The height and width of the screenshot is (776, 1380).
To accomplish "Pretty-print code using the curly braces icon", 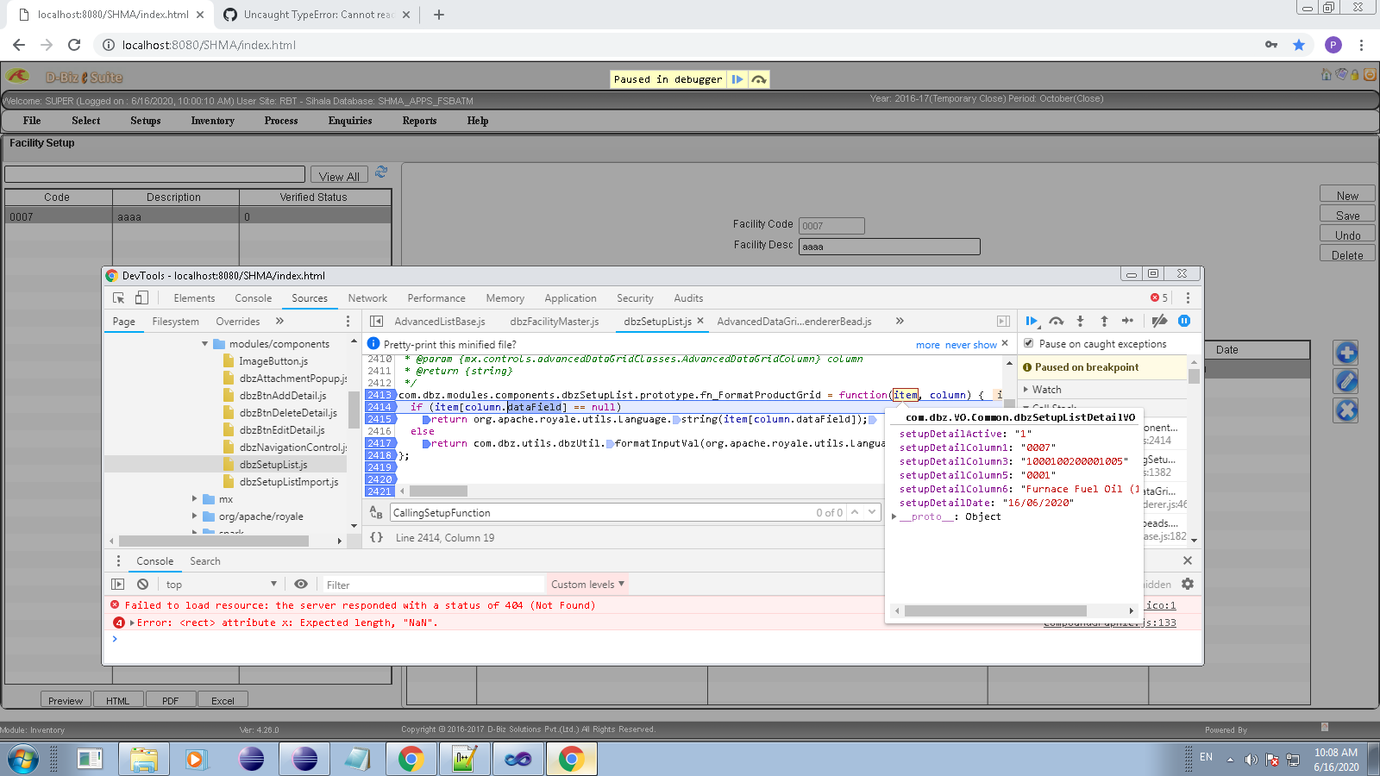I will point(376,537).
